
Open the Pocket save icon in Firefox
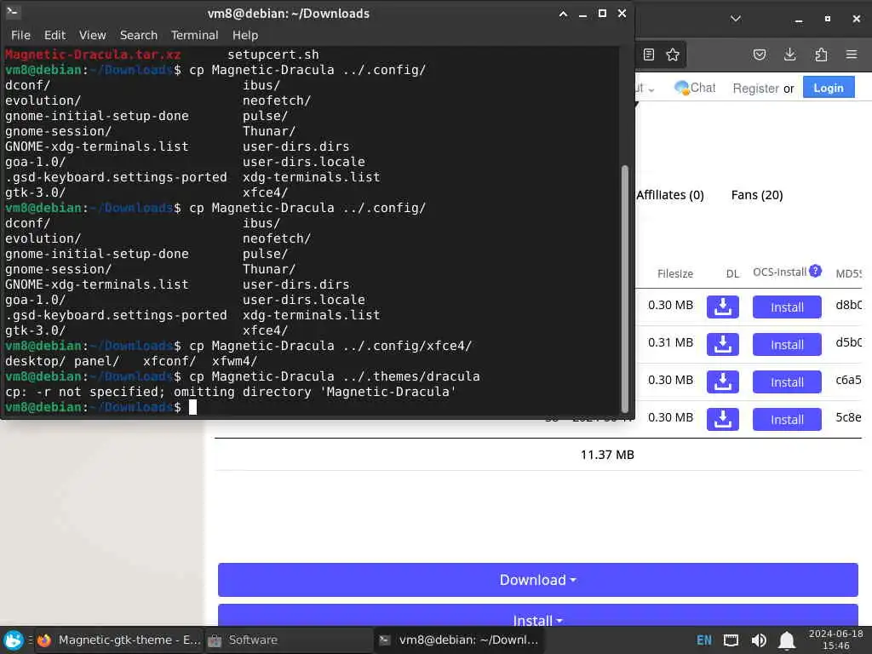tap(759, 54)
